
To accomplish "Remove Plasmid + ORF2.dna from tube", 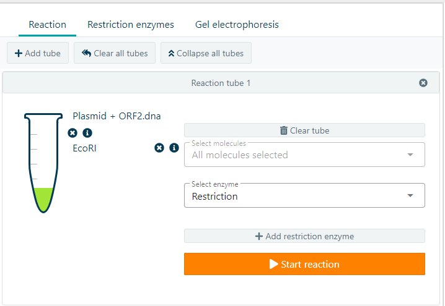I will [x=73, y=133].
